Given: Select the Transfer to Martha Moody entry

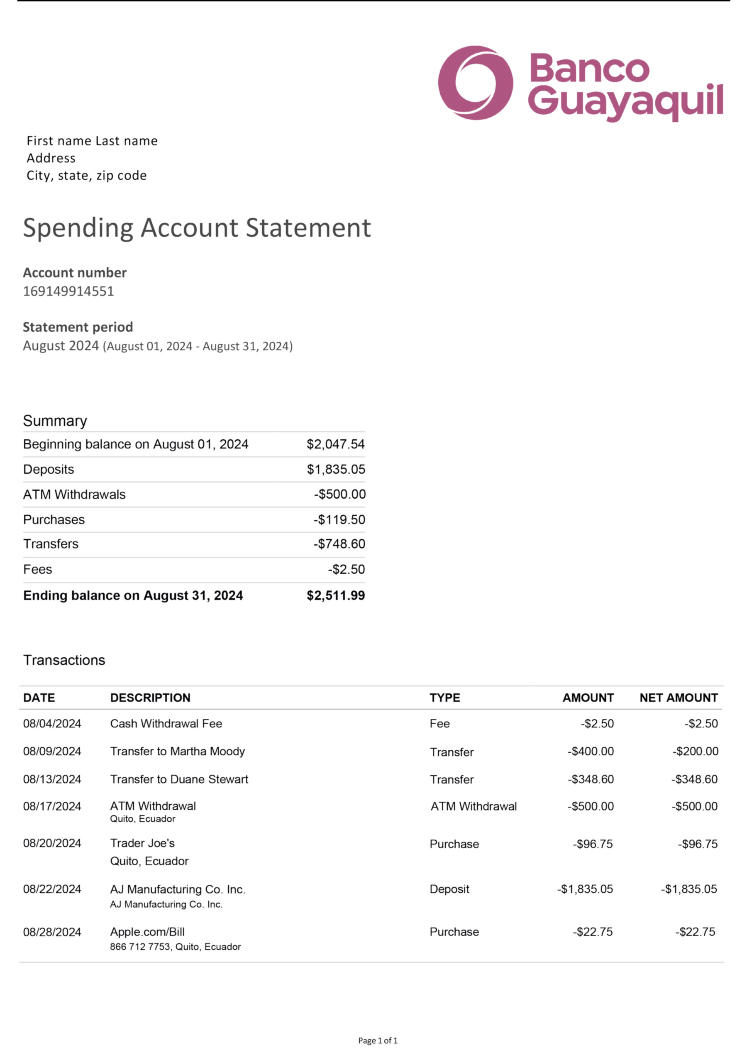Looking at the screenshot, I should pos(178,752).
